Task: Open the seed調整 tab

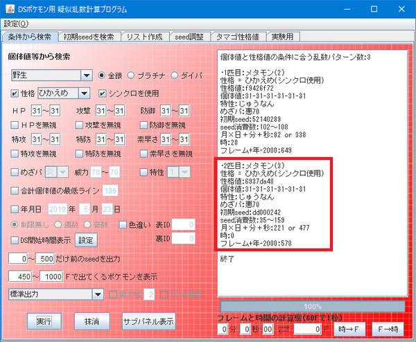Action: [x=189, y=37]
